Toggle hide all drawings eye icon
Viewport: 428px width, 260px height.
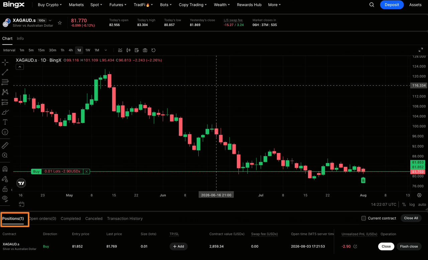pyautogui.click(x=5, y=198)
